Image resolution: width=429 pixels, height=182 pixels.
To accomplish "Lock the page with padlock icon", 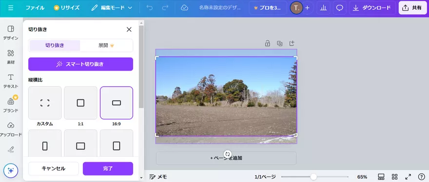I will [x=268, y=43].
